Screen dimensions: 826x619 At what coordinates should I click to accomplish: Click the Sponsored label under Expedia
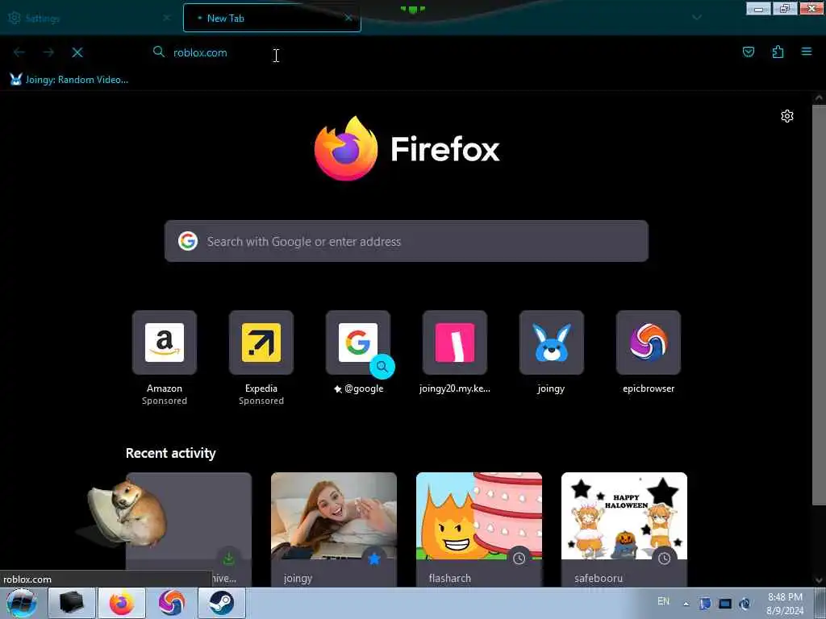pos(261,401)
